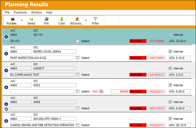
Task: Click the due date 08/31/2012
Action: 157,108
